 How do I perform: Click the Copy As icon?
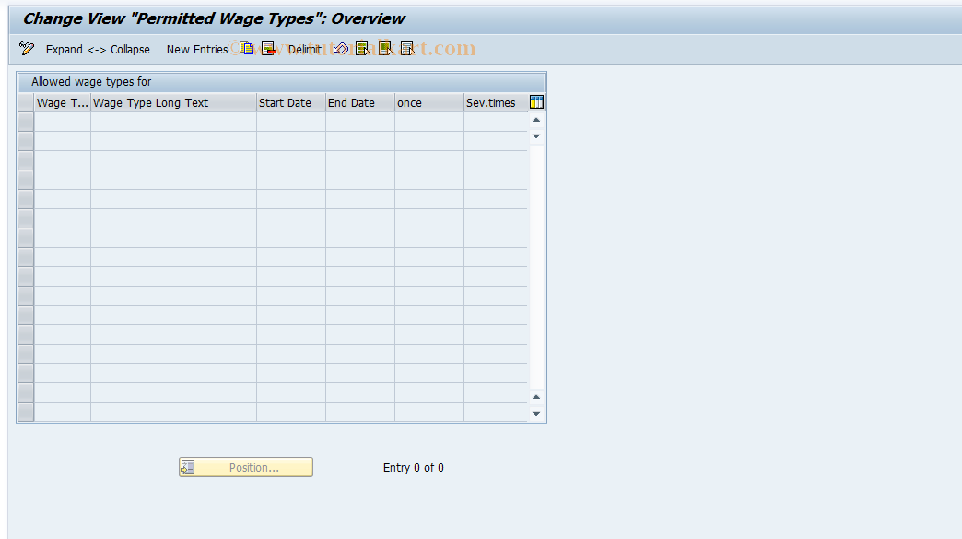click(x=247, y=49)
